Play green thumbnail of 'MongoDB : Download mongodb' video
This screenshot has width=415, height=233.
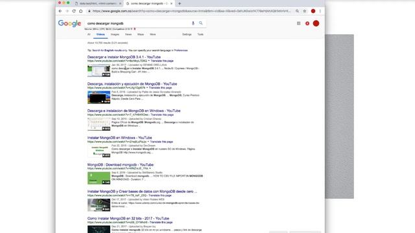click(99, 179)
